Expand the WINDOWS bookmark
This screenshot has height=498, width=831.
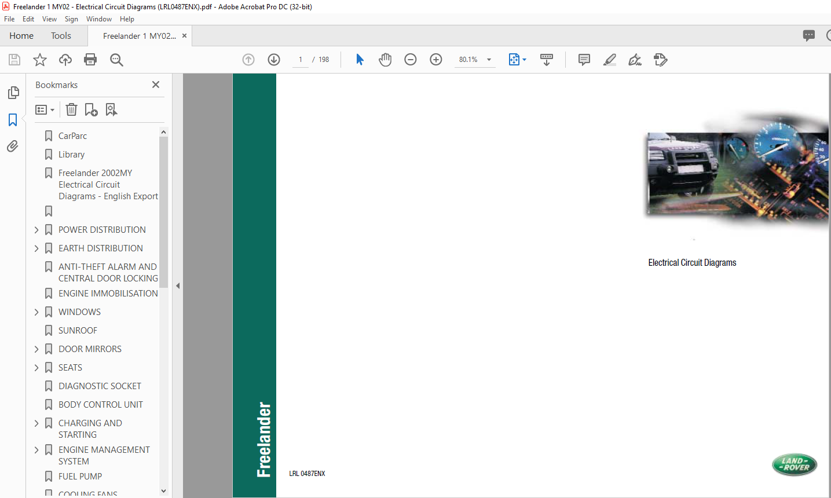36,312
